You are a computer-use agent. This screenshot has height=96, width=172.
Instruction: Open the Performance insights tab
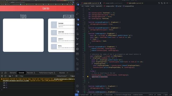47,73
